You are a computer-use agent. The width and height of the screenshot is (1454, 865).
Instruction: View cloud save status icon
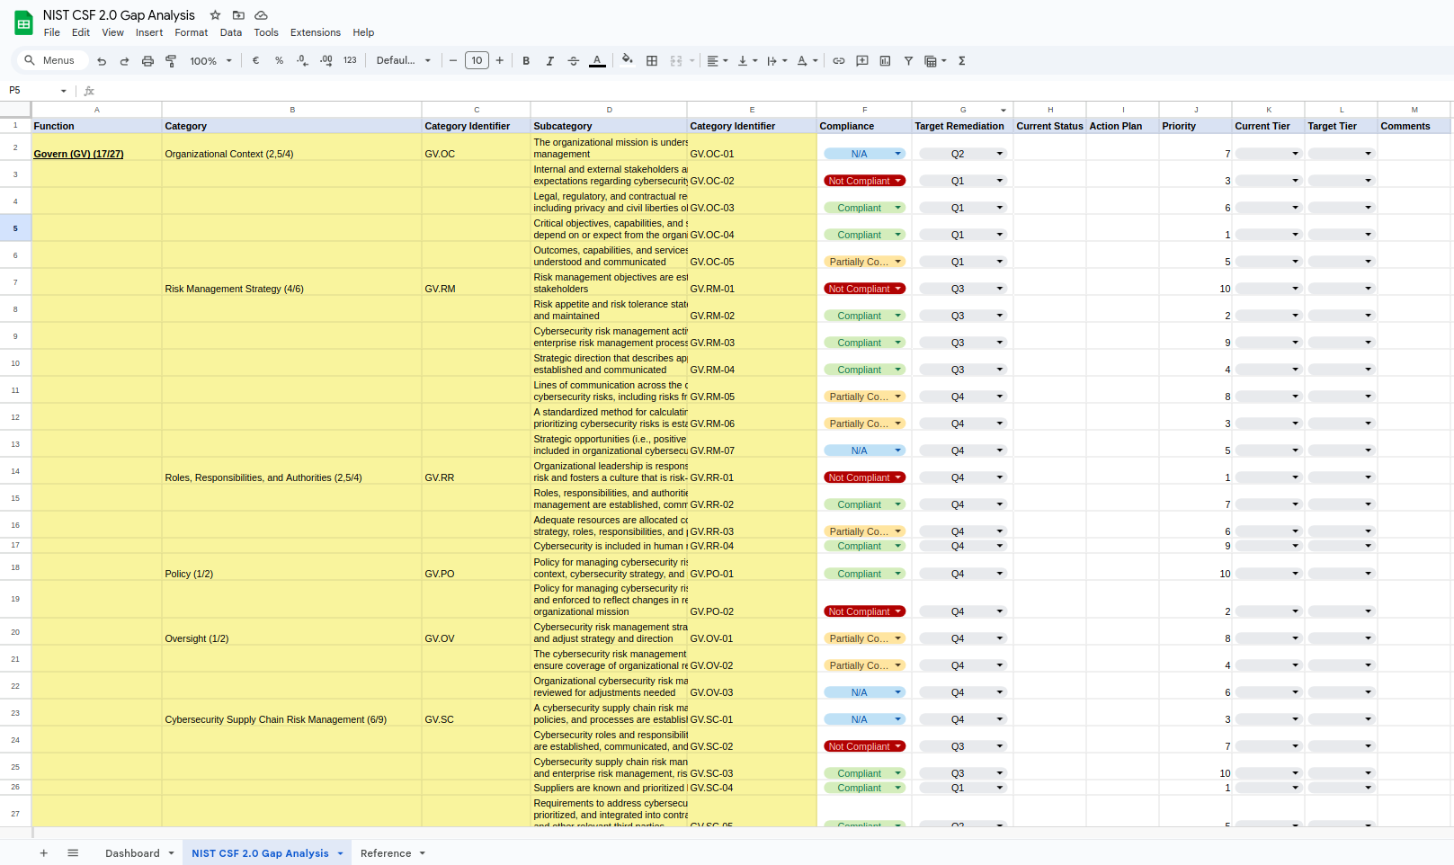(x=261, y=15)
